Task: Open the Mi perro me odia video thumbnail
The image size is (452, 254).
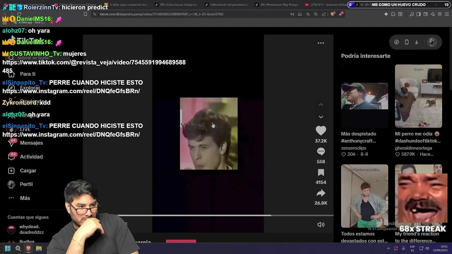Action: 418,96
